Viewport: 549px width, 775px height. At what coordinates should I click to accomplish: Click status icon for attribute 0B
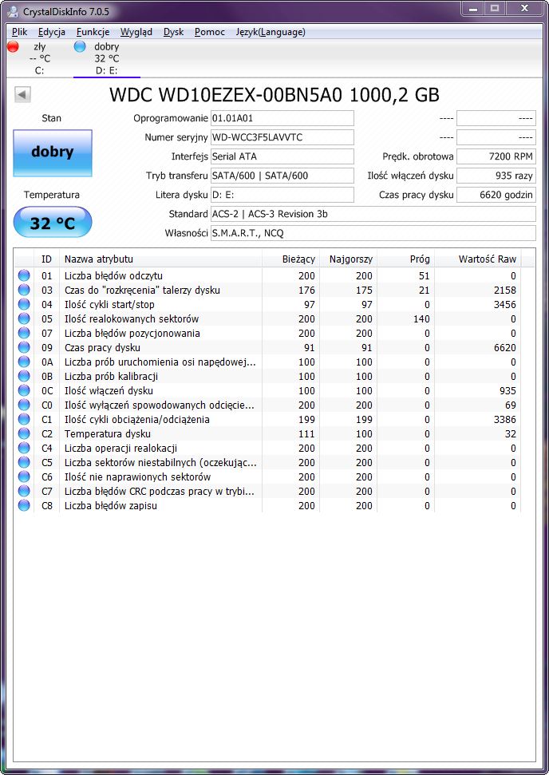click(24, 376)
